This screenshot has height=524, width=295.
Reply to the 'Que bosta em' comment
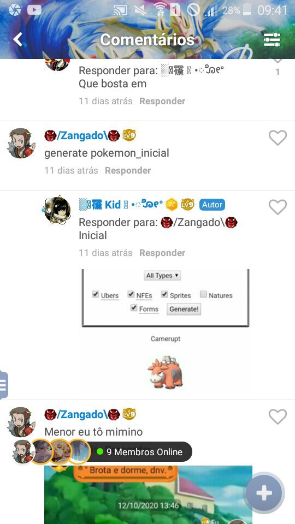pos(162,102)
